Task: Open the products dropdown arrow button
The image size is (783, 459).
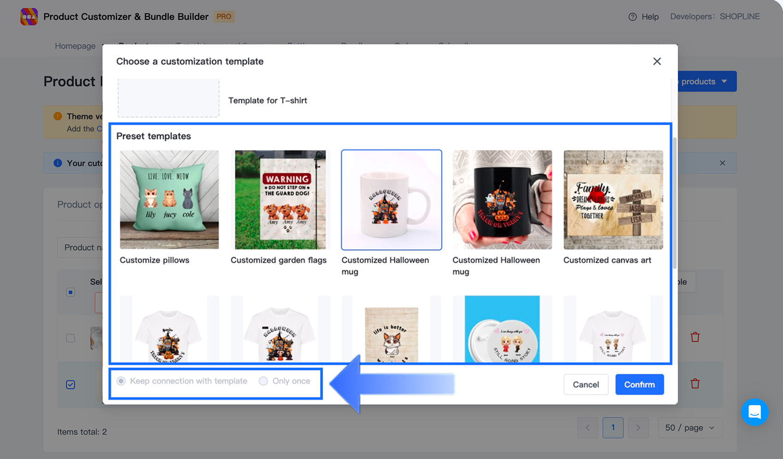Action: (725, 81)
